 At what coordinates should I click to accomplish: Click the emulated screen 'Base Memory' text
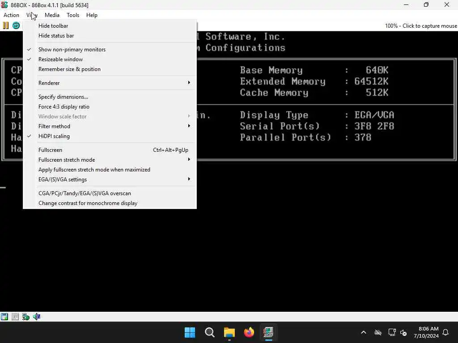(x=271, y=70)
